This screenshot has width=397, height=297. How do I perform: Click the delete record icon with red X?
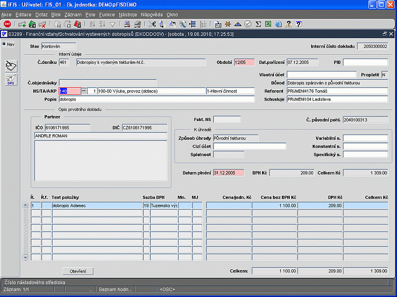click(42, 24)
